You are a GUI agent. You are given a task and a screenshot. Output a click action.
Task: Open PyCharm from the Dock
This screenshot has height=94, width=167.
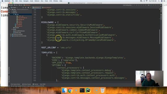point(88,90)
